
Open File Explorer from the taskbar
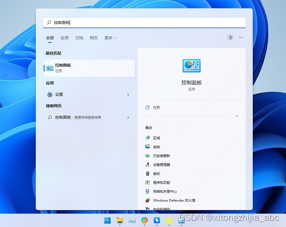tap(120, 220)
